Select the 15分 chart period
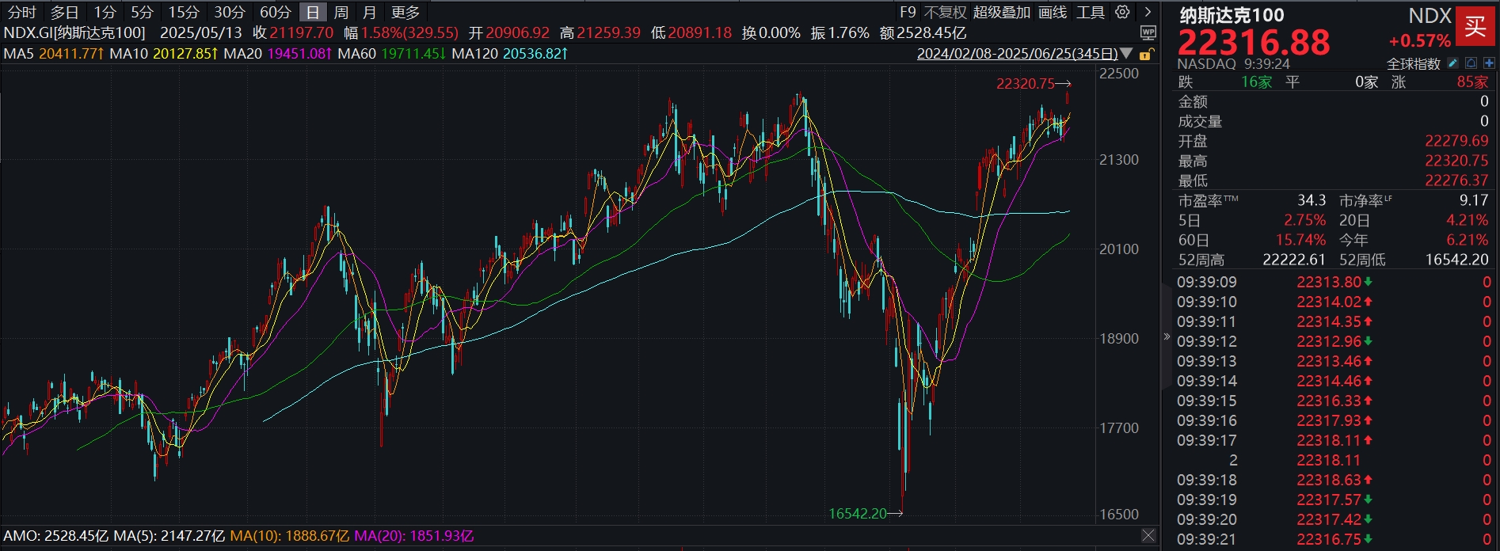 [184, 12]
